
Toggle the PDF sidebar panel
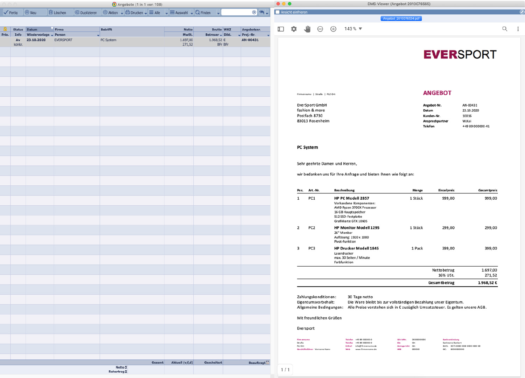point(281,29)
